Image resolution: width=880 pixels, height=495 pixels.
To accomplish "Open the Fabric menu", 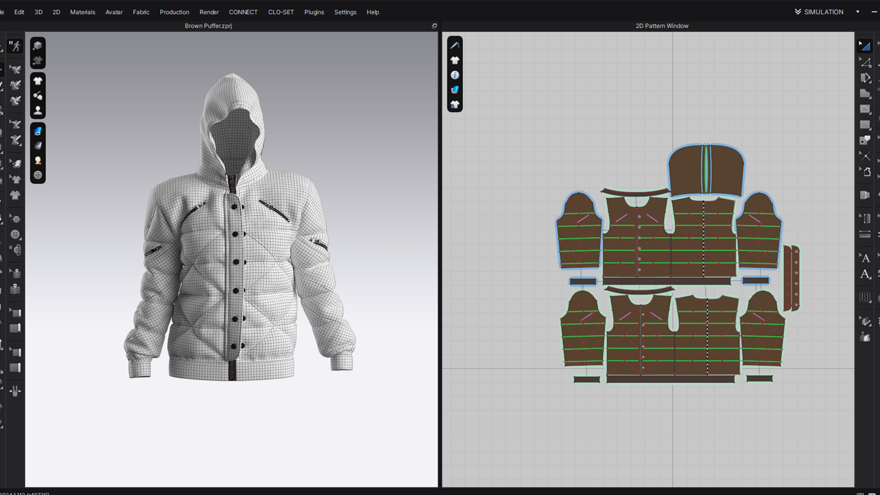I will tap(141, 12).
